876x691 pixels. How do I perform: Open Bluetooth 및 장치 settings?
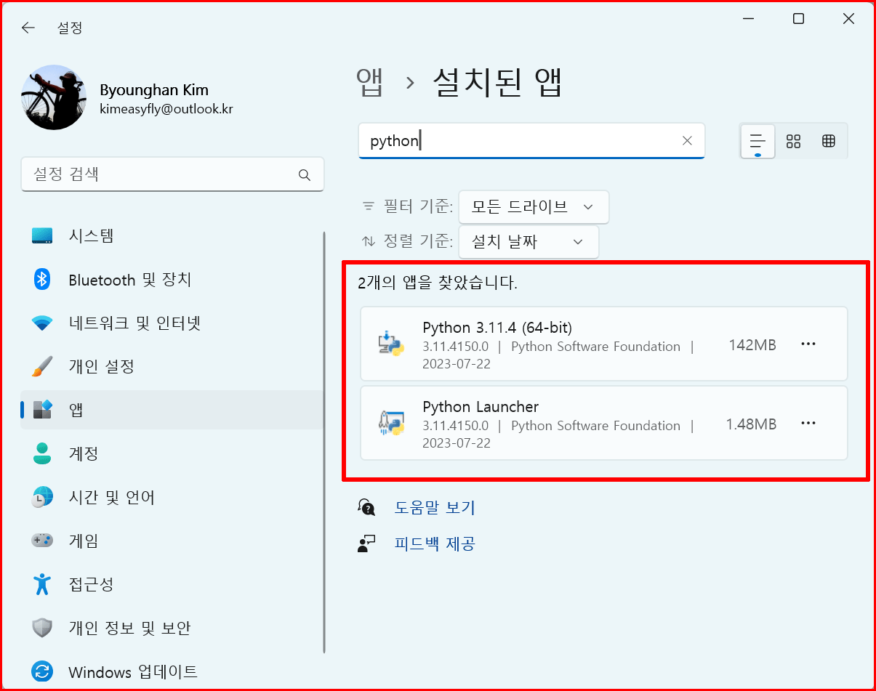[172, 280]
